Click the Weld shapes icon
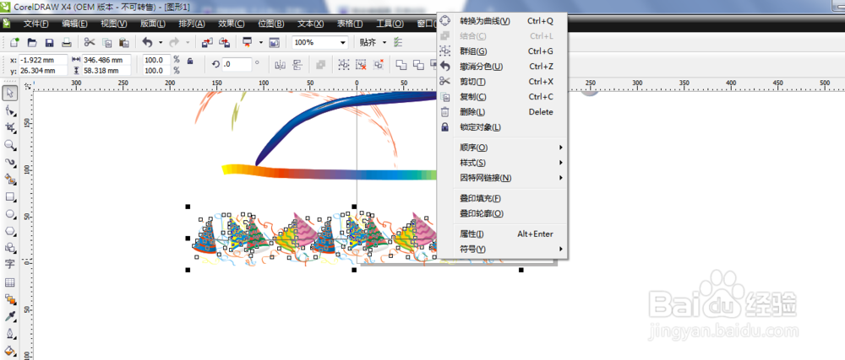The height and width of the screenshot is (360, 845). coord(401,65)
